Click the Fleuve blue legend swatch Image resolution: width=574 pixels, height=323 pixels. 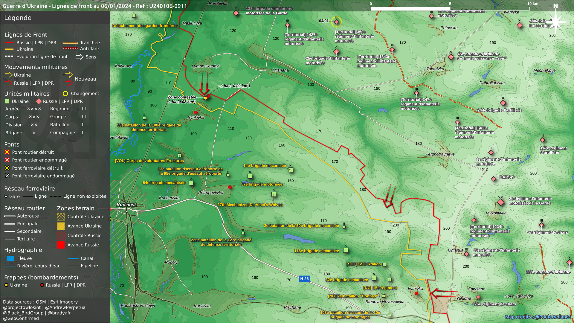point(10,258)
